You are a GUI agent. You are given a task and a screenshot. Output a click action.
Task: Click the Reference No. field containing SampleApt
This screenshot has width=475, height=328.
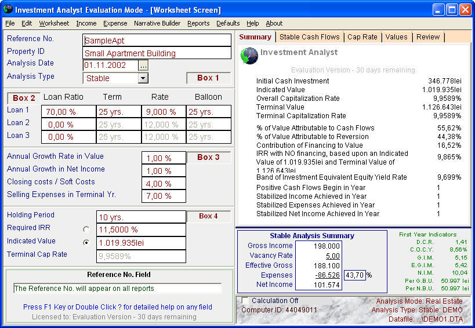tap(157, 40)
